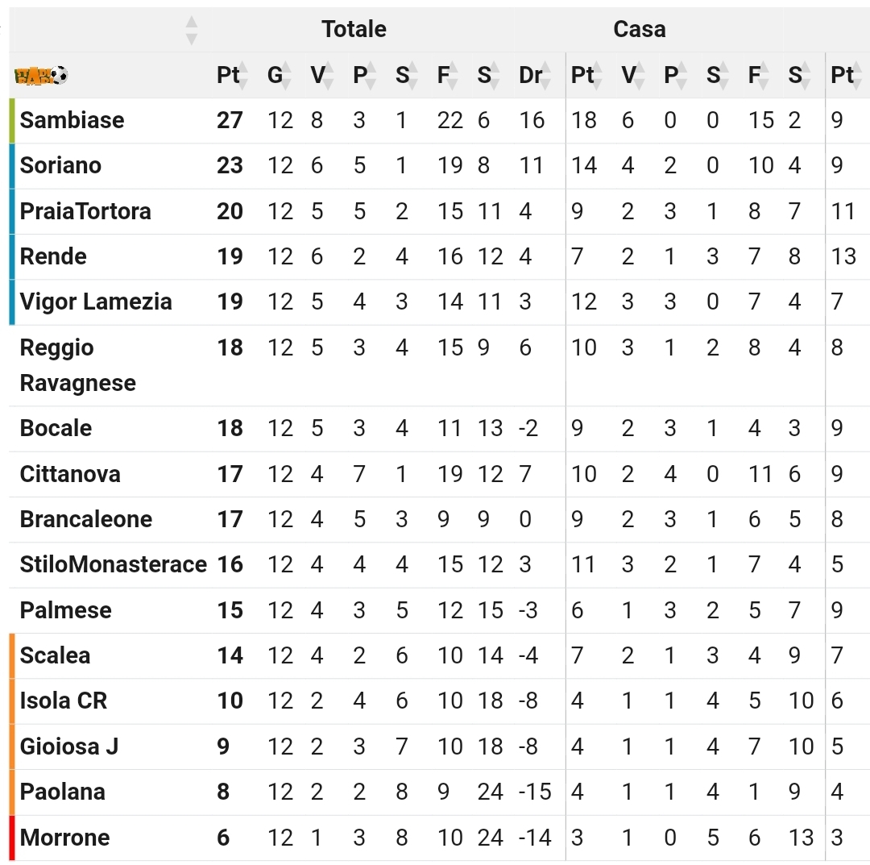Viewport: 870px width, 865px height.
Task: Sort by team name using header arrows
Action: (192, 30)
